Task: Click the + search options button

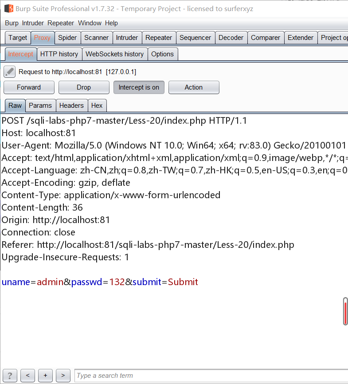Action: 45,376
